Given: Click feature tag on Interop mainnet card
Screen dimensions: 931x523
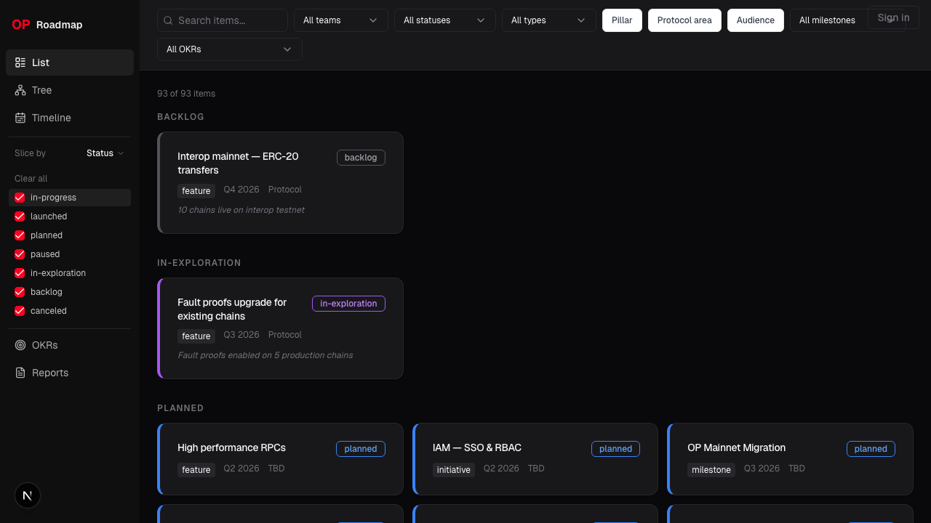Looking at the screenshot, I should [196, 191].
